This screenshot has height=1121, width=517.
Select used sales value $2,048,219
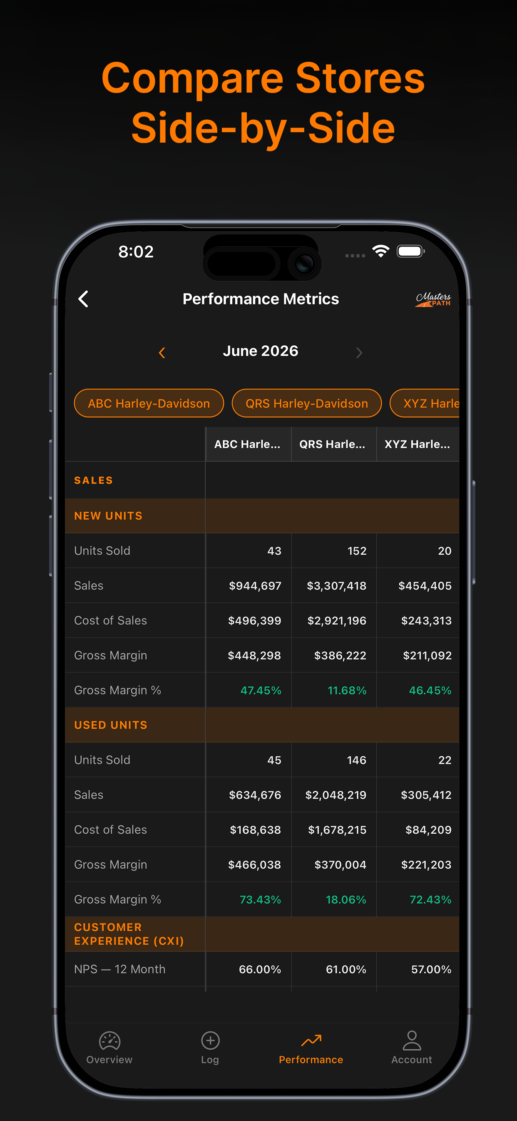pos(336,795)
